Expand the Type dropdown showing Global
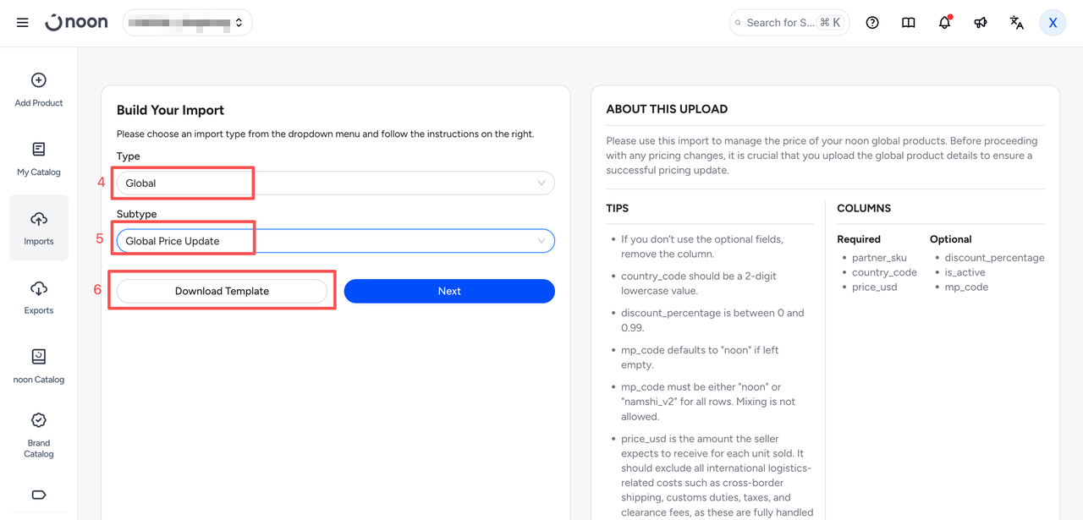 click(x=336, y=183)
